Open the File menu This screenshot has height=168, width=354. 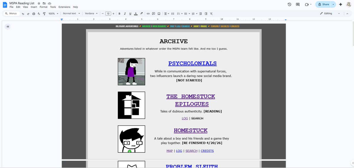tap(12, 7)
